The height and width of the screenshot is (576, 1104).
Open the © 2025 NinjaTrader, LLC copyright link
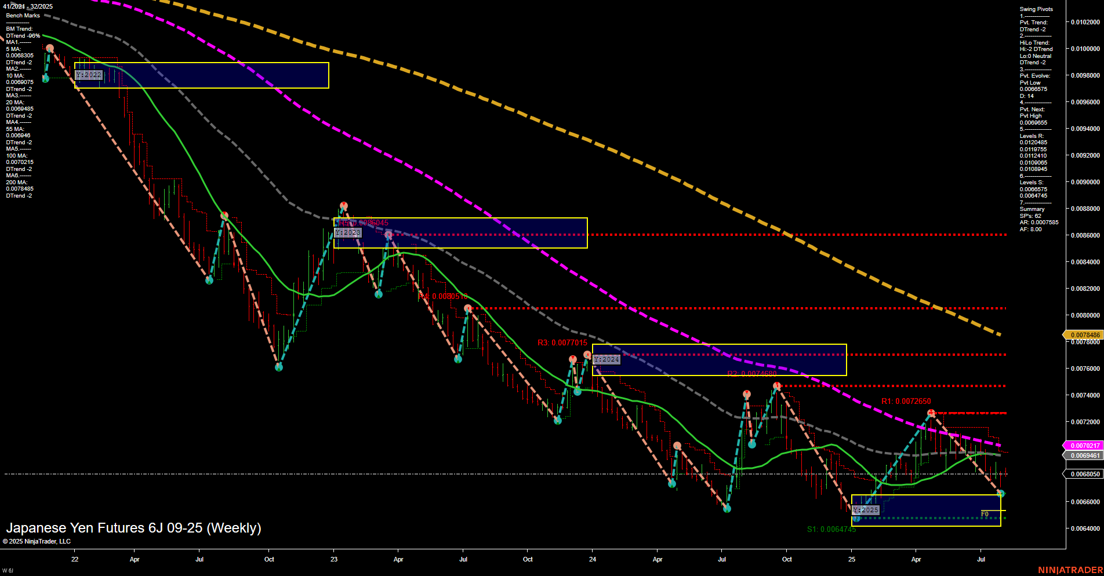coord(38,541)
